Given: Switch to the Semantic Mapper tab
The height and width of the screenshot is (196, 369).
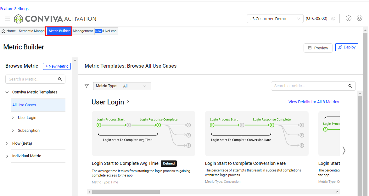Looking at the screenshot, I should point(32,31).
